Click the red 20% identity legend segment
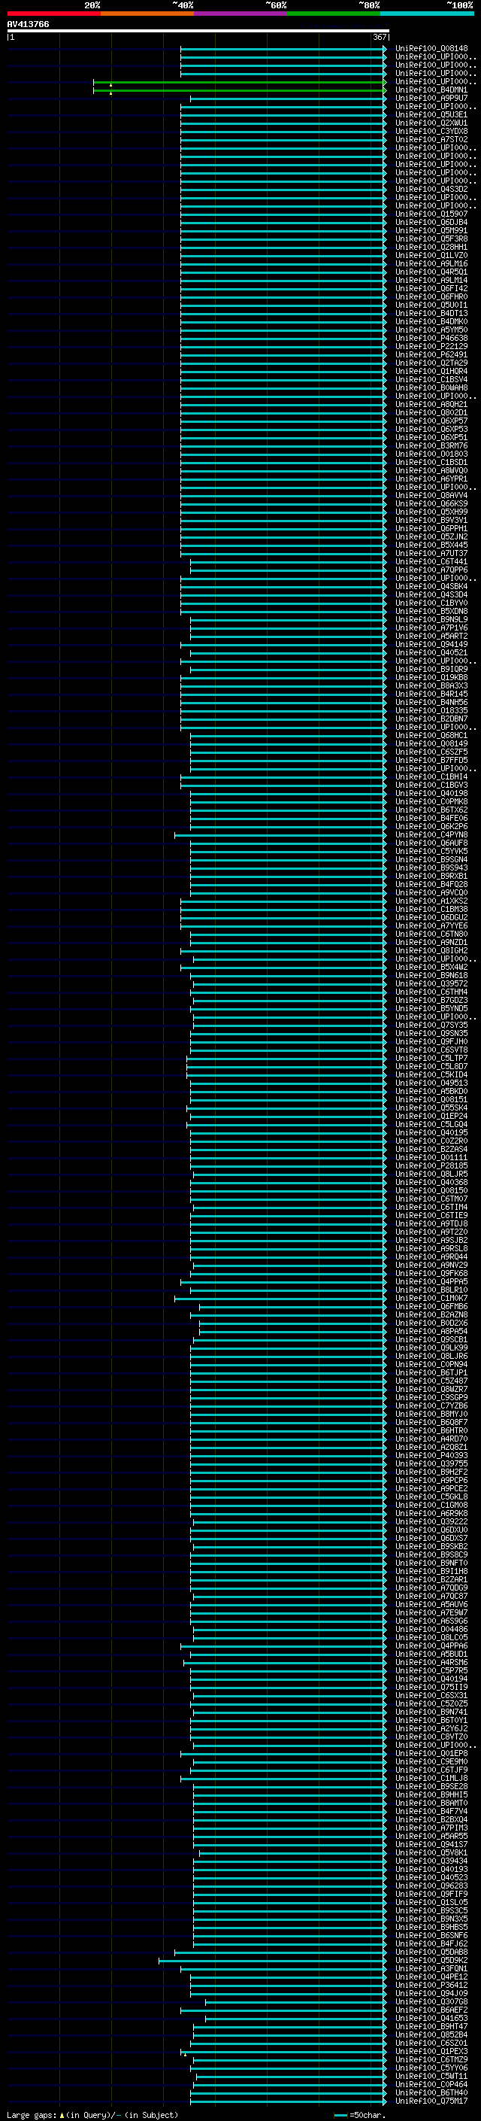 point(53,14)
